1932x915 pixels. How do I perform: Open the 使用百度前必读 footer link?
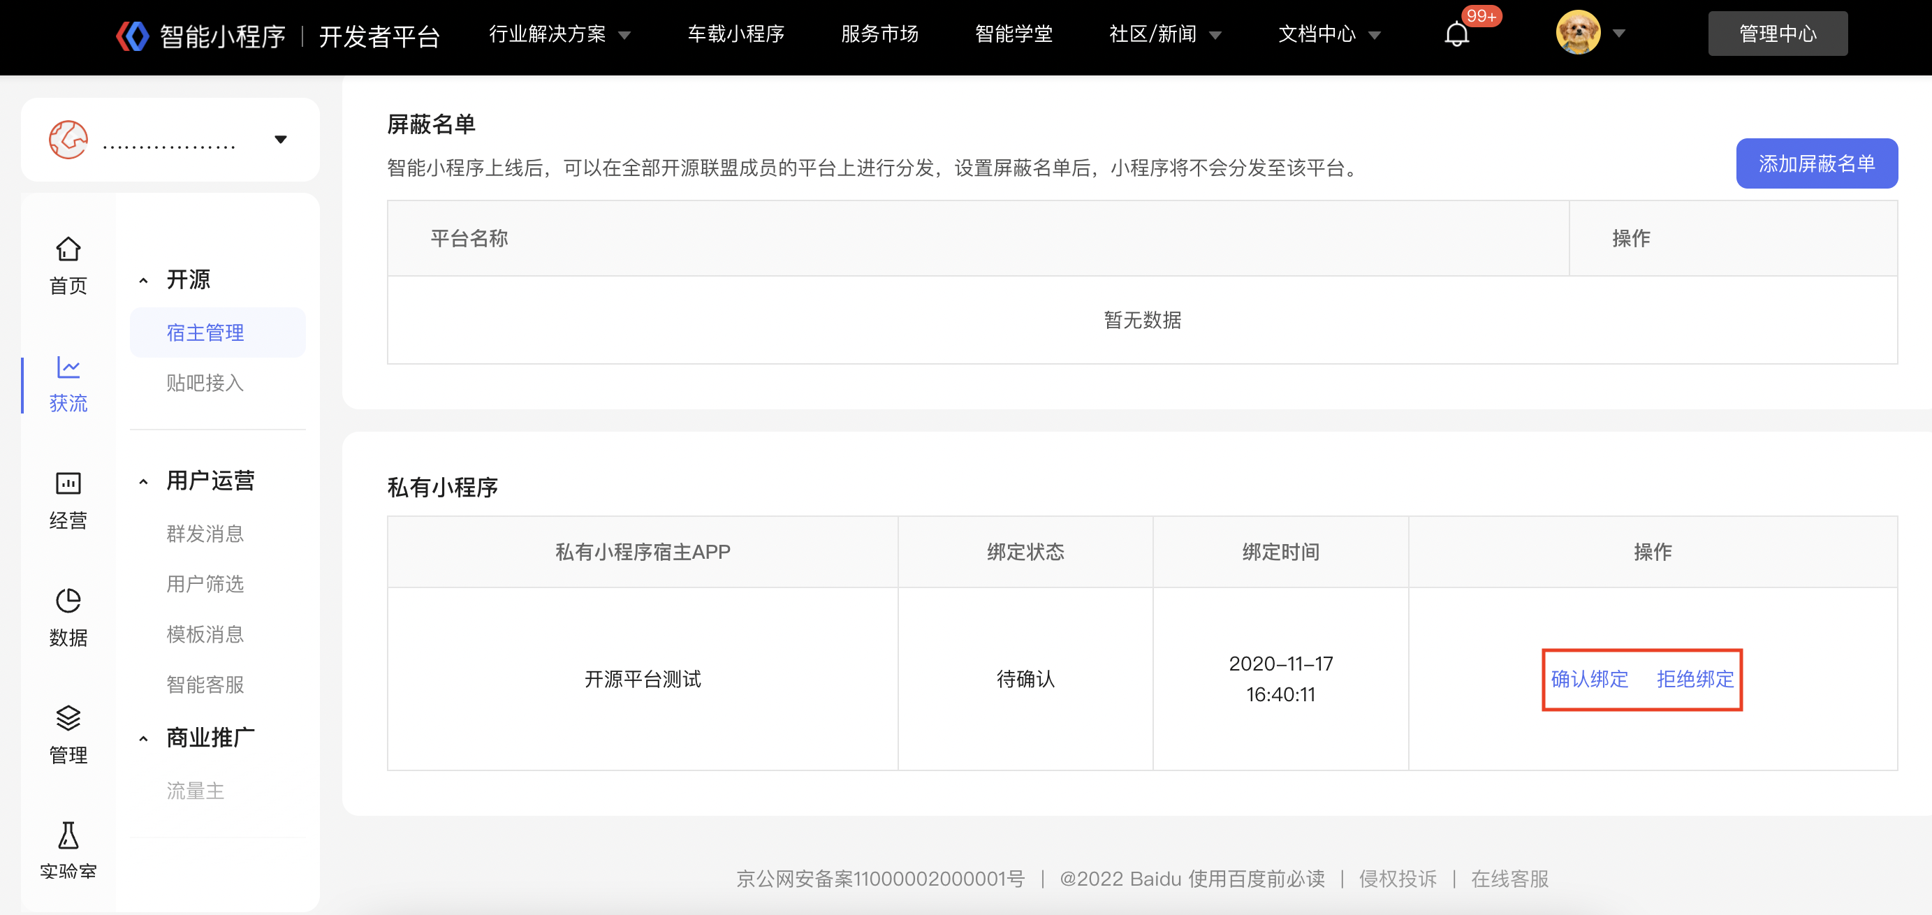click(x=1257, y=878)
